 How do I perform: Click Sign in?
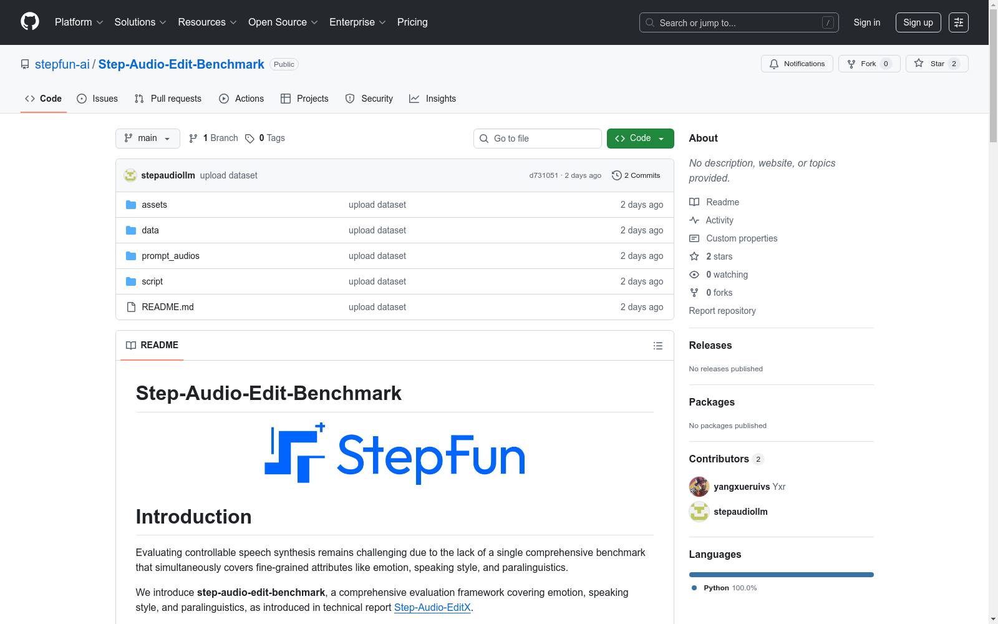(x=867, y=22)
